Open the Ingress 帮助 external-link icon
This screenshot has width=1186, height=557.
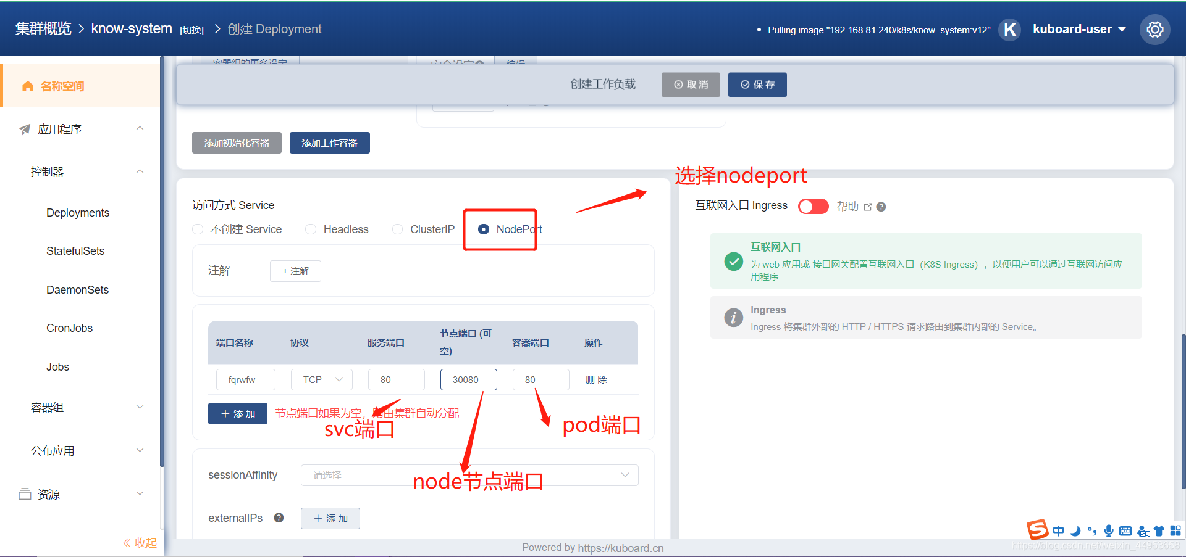point(867,207)
